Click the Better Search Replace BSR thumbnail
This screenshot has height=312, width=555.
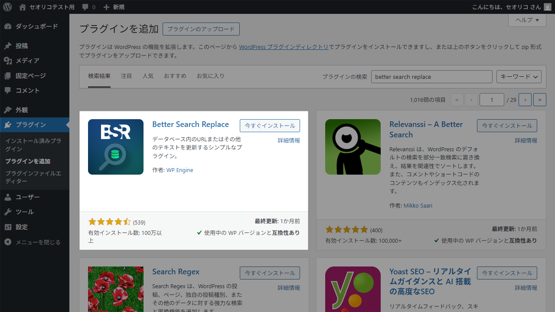pyautogui.click(x=115, y=147)
